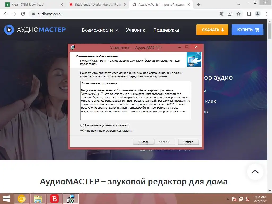Open the Windows Start button

pos(6,199)
